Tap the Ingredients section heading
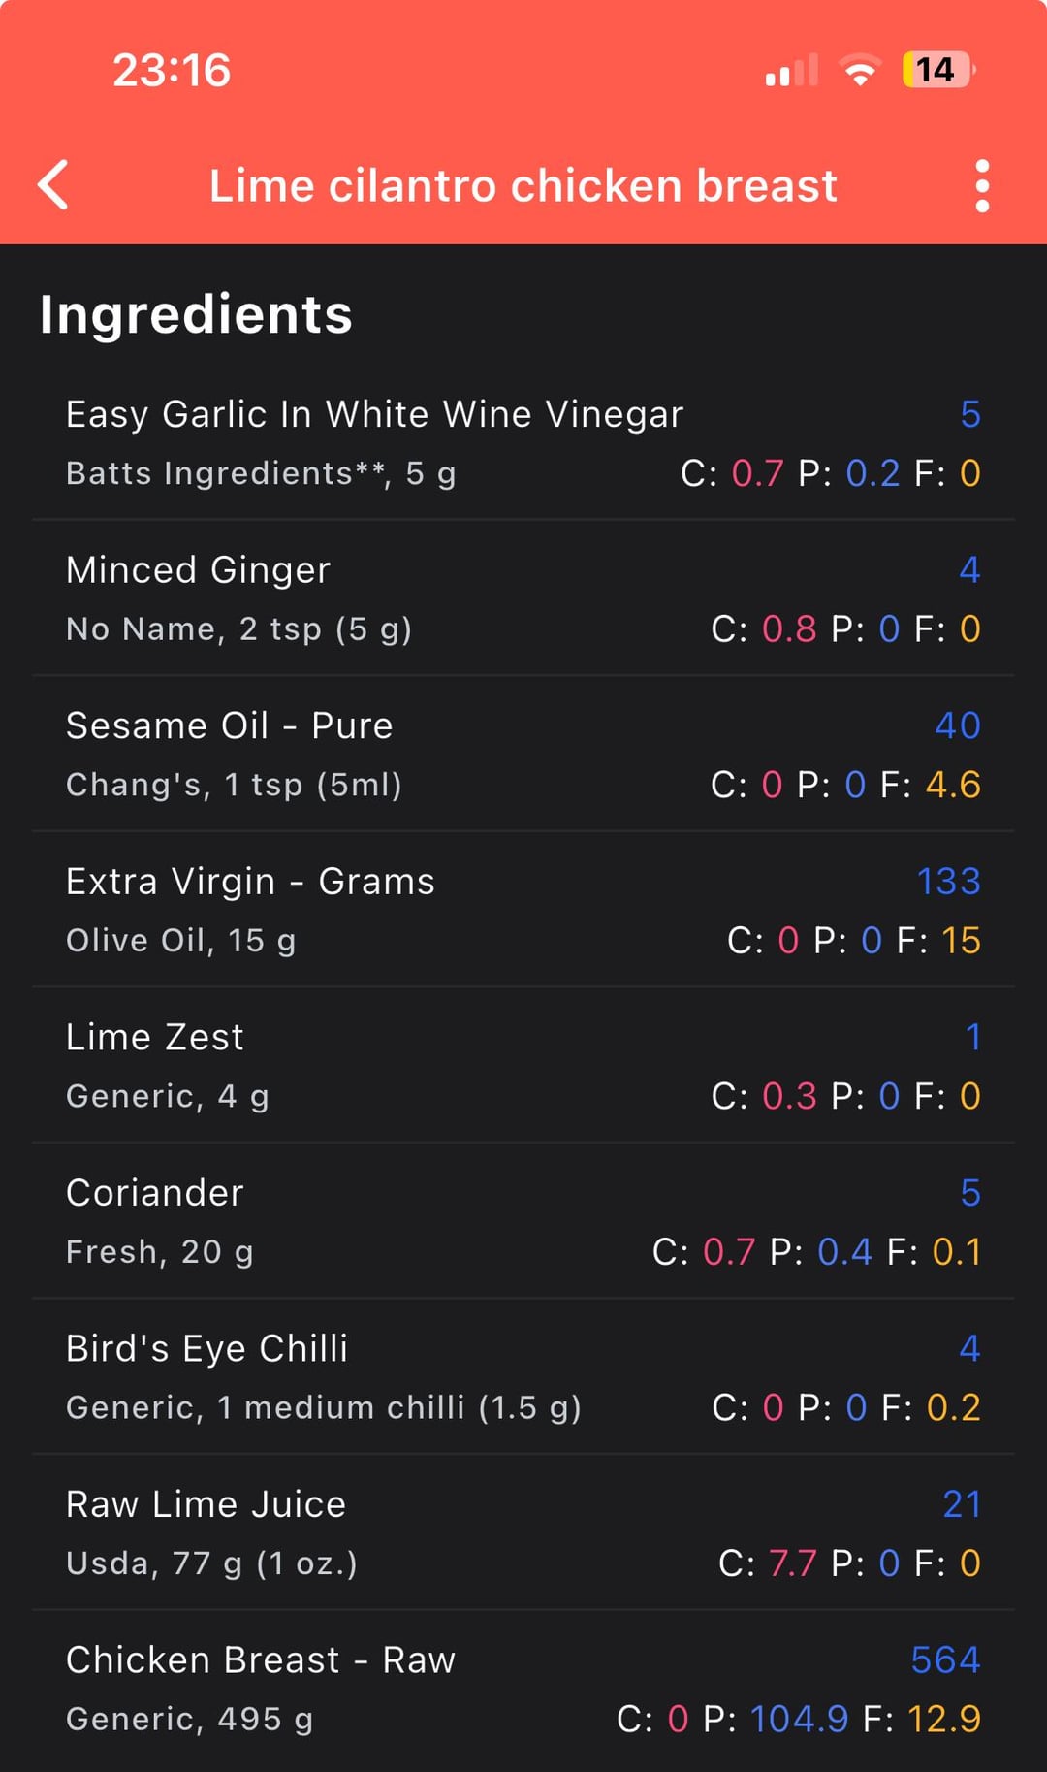Screen dimensions: 1047x1772 tap(197, 315)
